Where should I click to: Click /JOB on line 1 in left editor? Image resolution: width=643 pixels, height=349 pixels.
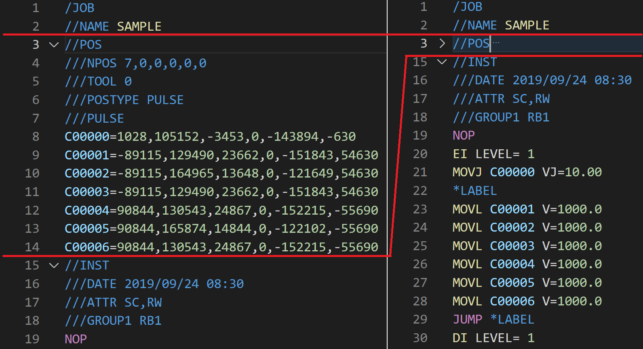pyautogui.click(x=80, y=8)
